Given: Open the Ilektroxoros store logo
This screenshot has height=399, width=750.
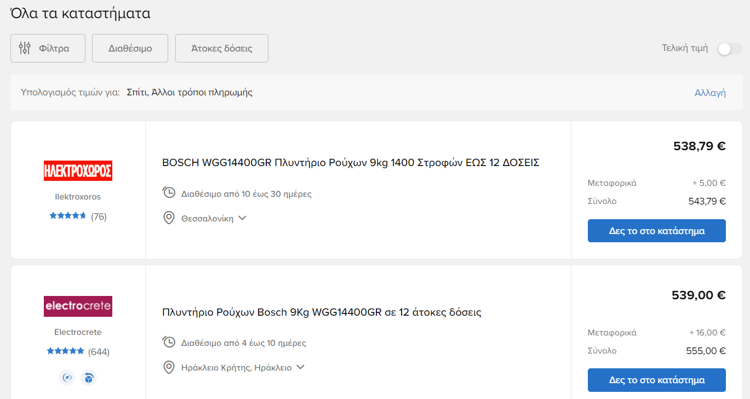Looking at the screenshot, I should pos(78,170).
